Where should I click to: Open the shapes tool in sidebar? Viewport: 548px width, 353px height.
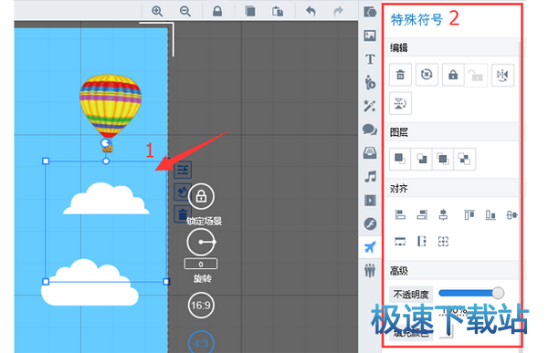click(370, 12)
